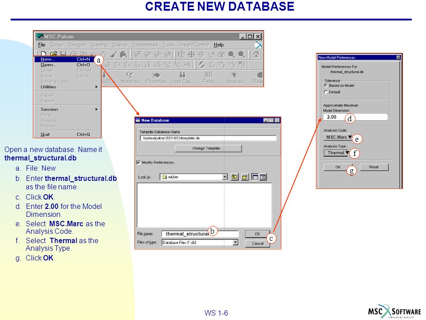Open the Analysis Type Thermal dropdown
The height and width of the screenshot is (320, 426).
coord(336,152)
